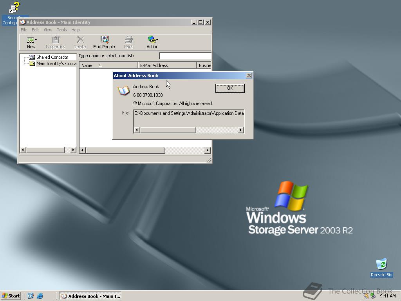Sort by E-Mail Address column header

click(x=167, y=65)
